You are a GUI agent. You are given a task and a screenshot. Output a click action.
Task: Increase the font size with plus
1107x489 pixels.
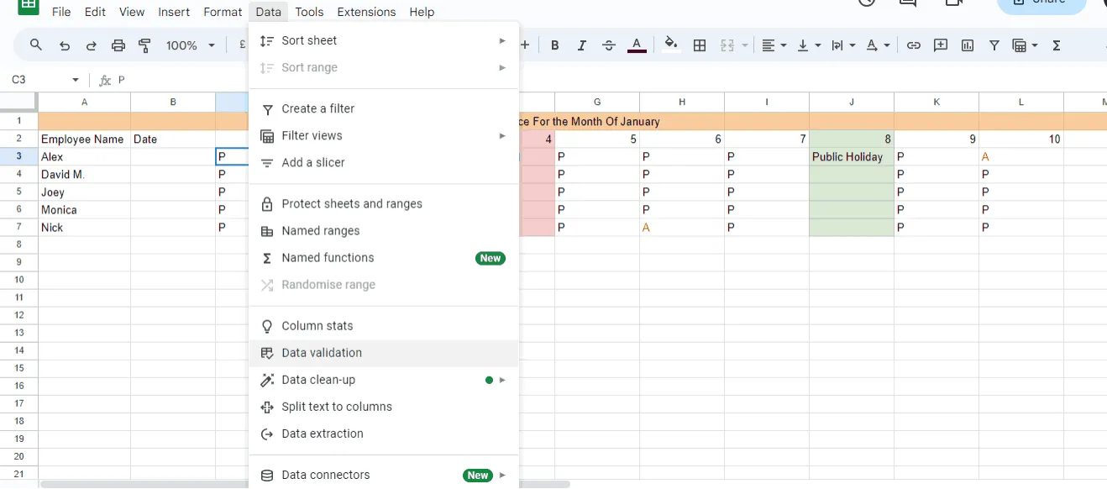point(526,45)
